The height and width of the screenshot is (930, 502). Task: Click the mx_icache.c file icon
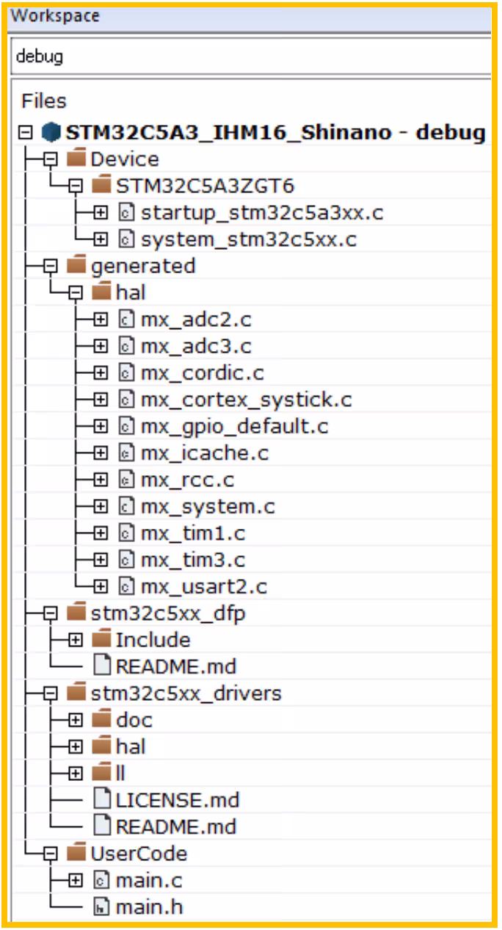[126, 453]
